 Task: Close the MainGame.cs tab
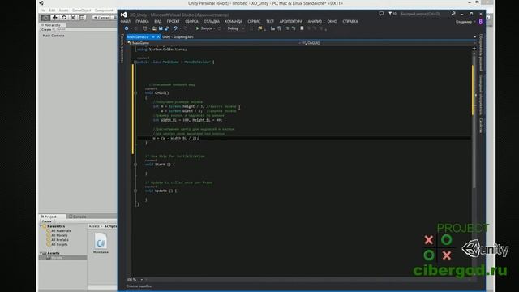(x=159, y=37)
